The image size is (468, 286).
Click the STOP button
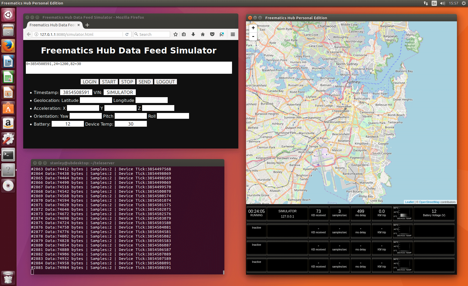click(127, 82)
